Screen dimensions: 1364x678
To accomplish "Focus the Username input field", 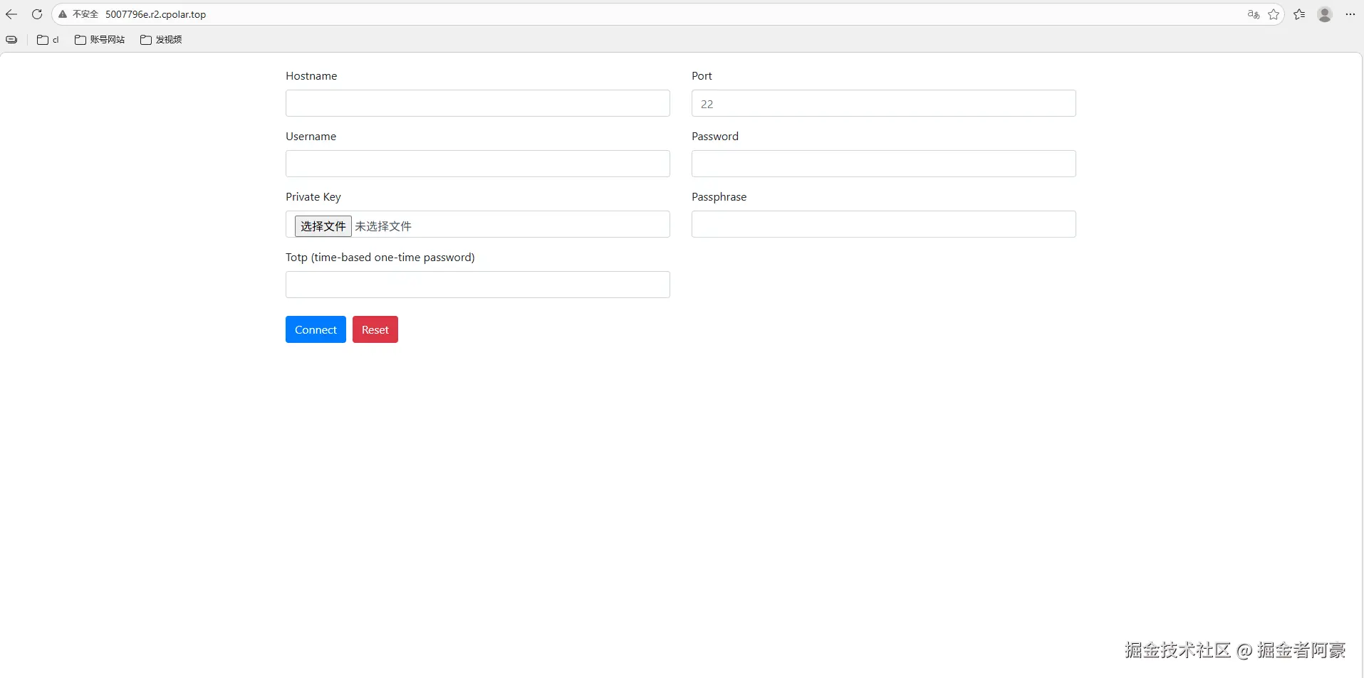I will [x=478, y=164].
